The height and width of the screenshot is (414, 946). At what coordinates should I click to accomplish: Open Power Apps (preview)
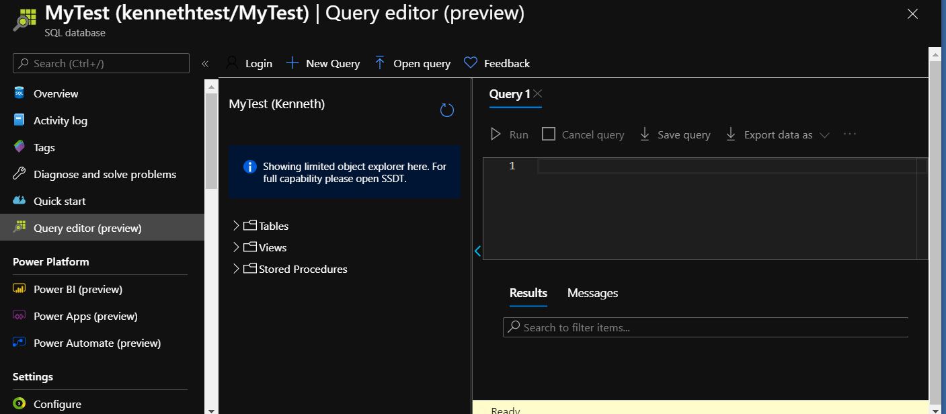[x=85, y=316]
